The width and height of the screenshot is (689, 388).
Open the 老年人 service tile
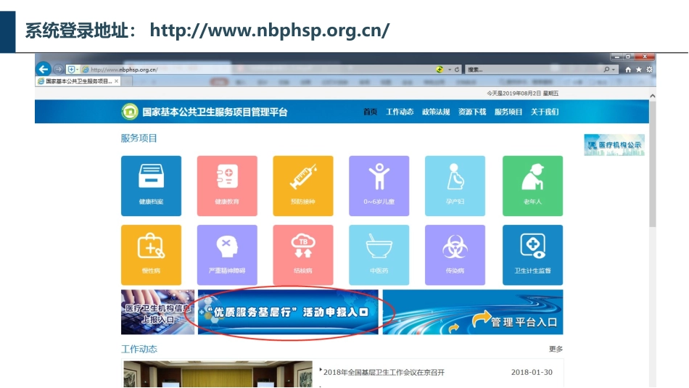point(532,186)
